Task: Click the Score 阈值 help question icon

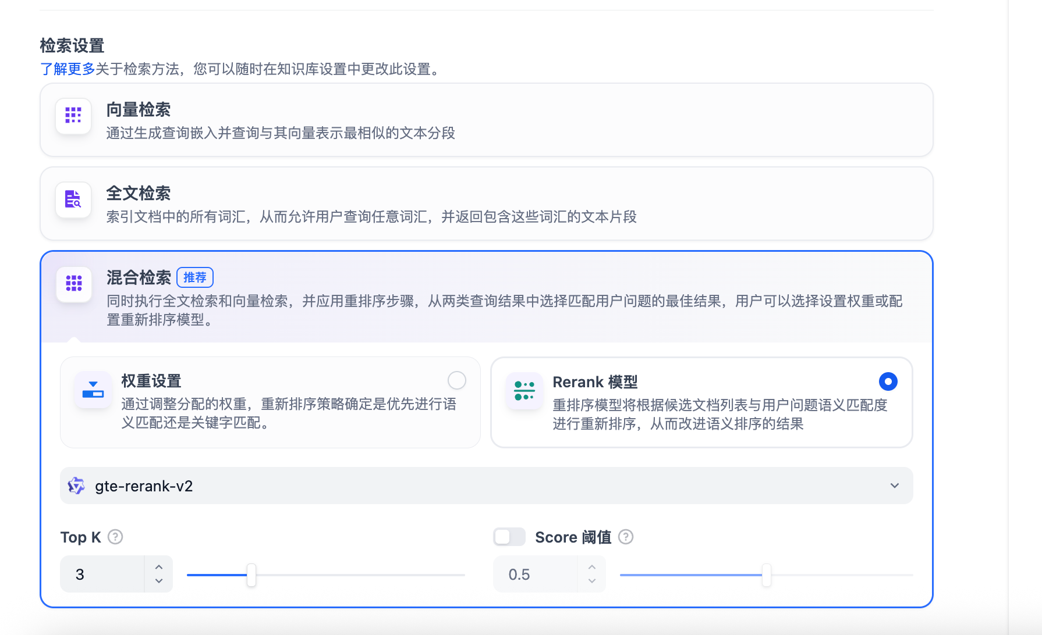Action: pos(626,537)
